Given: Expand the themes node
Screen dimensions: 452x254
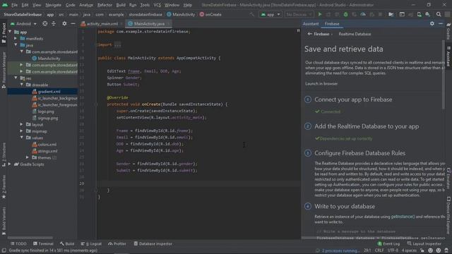Looking at the screenshot, I should pyautogui.click(x=28, y=158).
